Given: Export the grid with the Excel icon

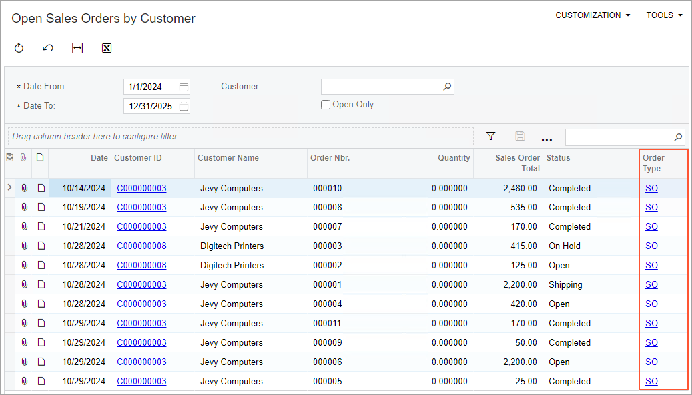Looking at the screenshot, I should (107, 48).
